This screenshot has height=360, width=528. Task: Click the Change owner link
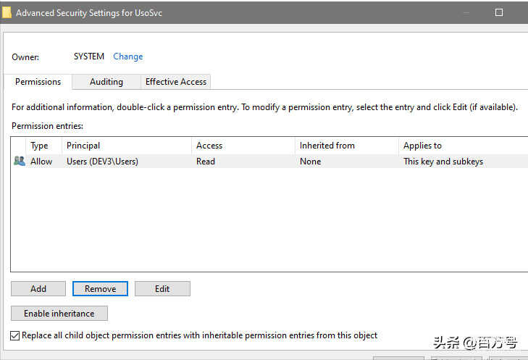pyautogui.click(x=127, y=56)
